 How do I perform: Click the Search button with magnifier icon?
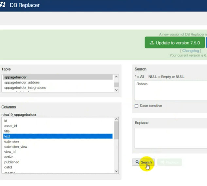pos(143,162)
